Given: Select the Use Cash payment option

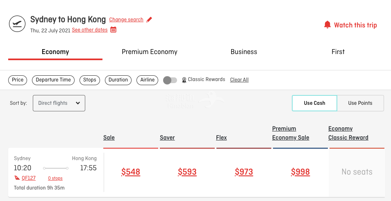Looking at the screenshot, I should (314, 103).
